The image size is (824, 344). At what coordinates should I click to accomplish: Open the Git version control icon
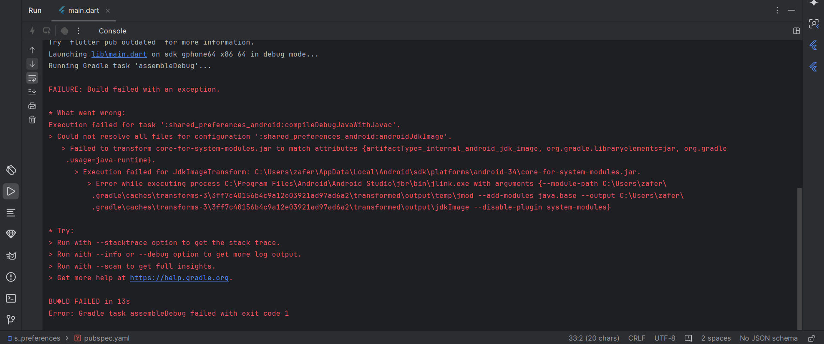pos(11,320)
